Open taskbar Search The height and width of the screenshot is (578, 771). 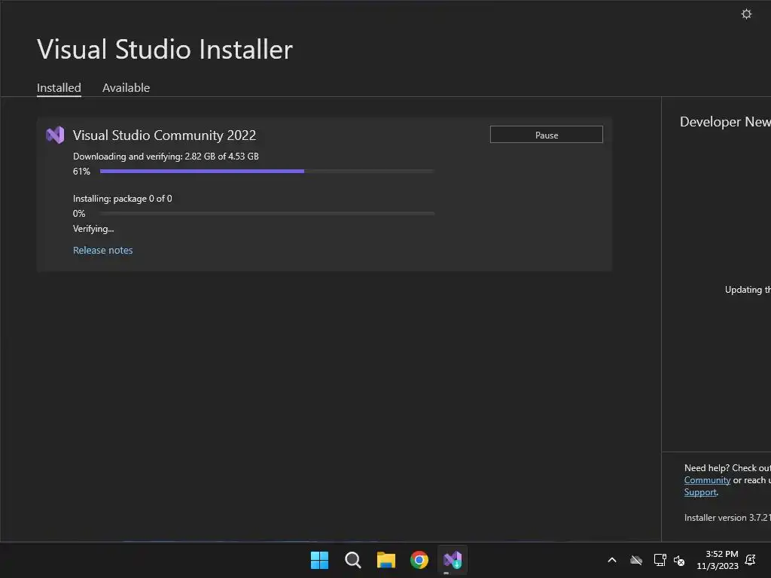(x=352, y=560)
